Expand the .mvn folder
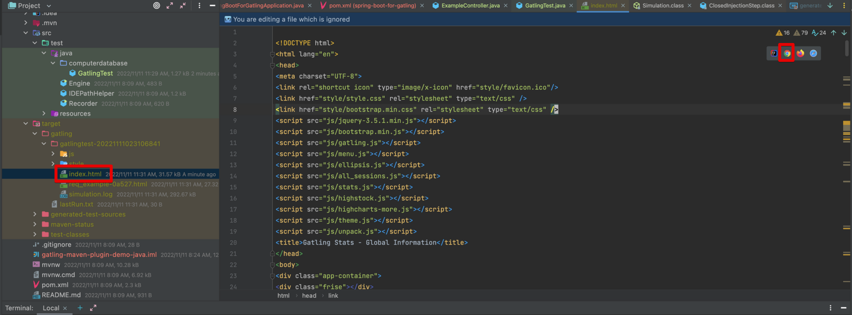 point(26,23)
